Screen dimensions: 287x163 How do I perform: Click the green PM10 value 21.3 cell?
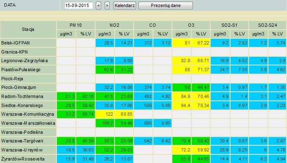pyautogui.click(x=66, y=96)
